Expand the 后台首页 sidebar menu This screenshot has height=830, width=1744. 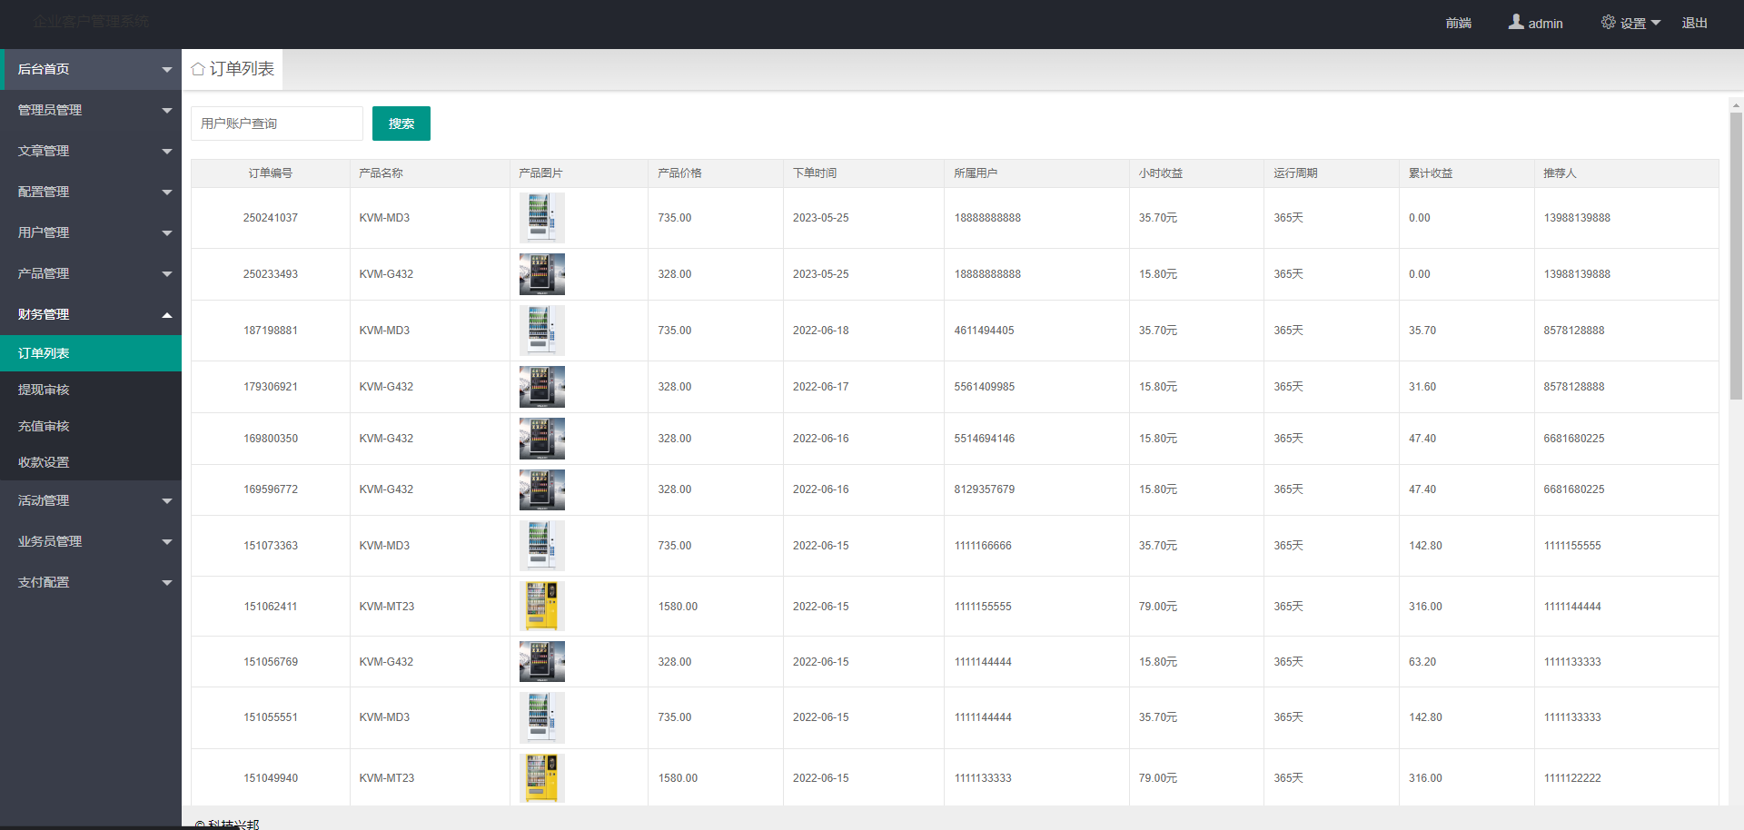[91, 69]
